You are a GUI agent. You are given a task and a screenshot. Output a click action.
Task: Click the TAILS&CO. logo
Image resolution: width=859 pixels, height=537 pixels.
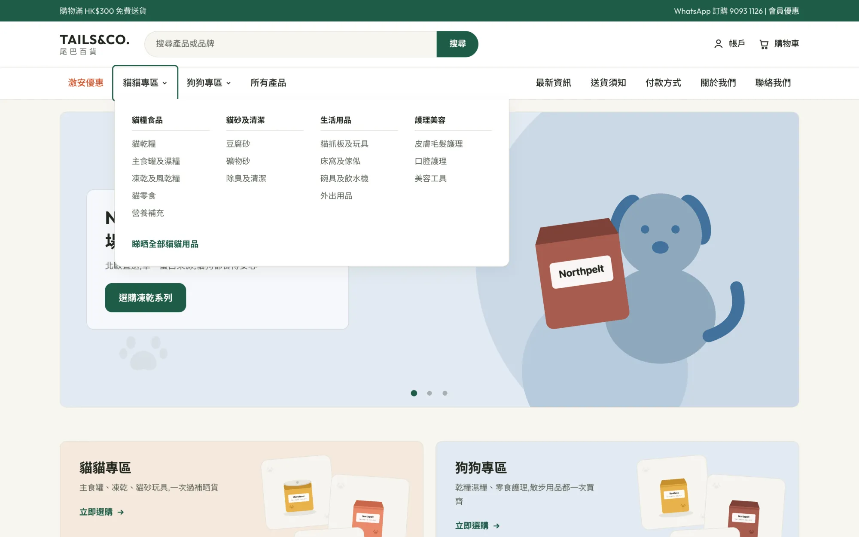click(94, 44)
